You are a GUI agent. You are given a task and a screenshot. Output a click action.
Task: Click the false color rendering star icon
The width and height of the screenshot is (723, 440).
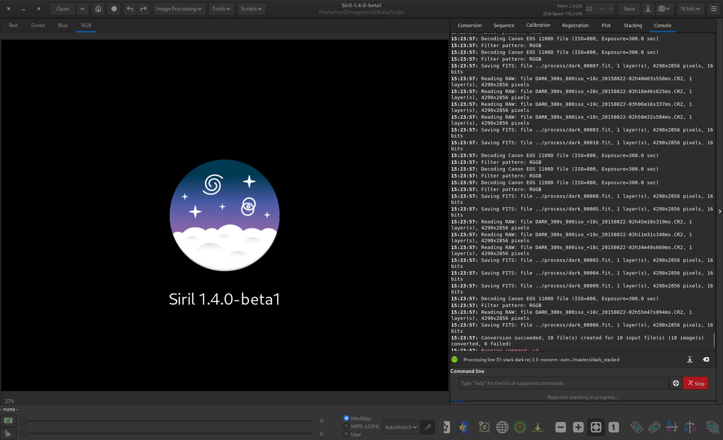point(462,427)
